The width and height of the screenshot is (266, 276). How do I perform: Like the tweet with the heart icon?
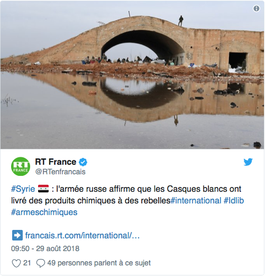tap(16, 263)
